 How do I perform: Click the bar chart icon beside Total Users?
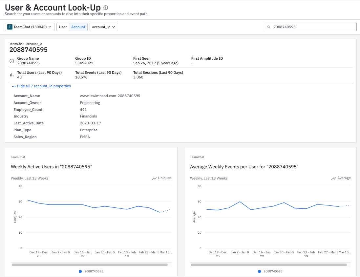pyautogui.click(x=12, y=75)
